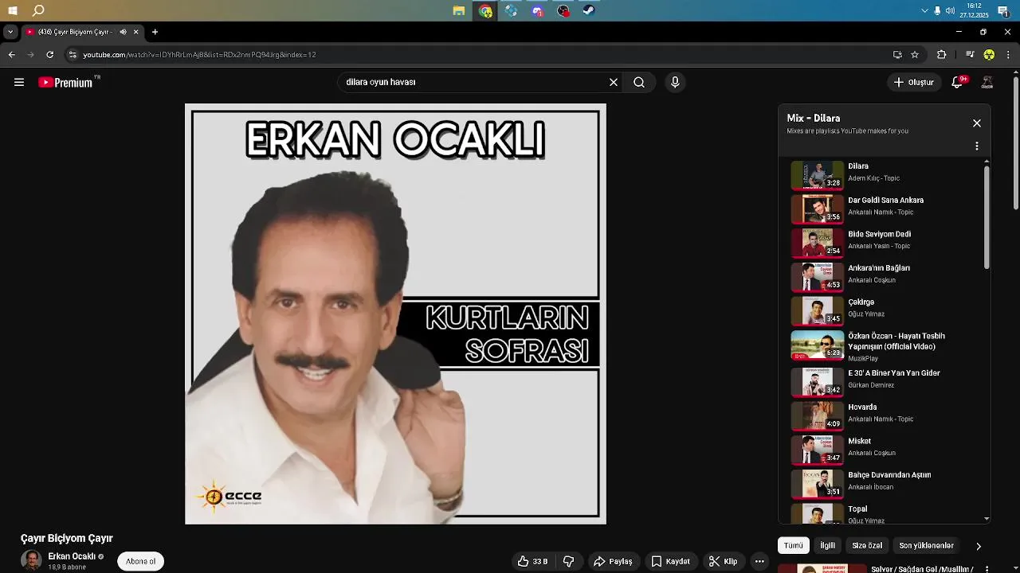
Task: Install or cast icon in address bar
Action: coord(897,55)
